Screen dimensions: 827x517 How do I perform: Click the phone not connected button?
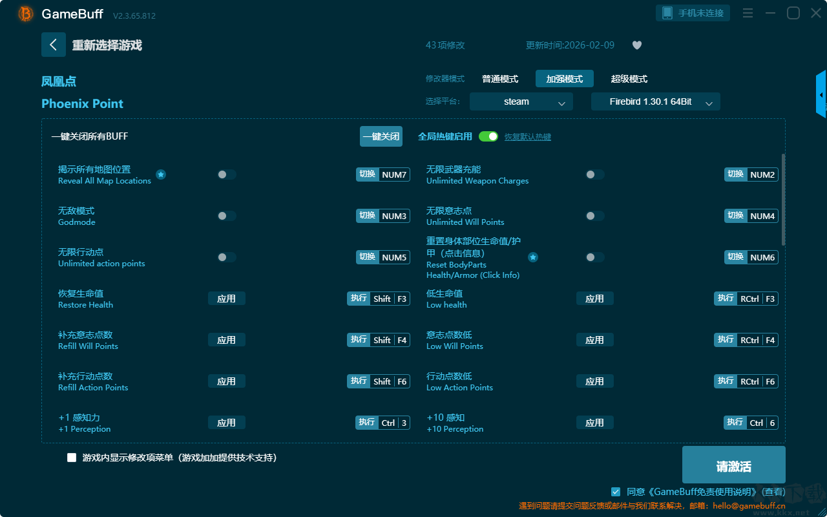click(x=693, y=13)
